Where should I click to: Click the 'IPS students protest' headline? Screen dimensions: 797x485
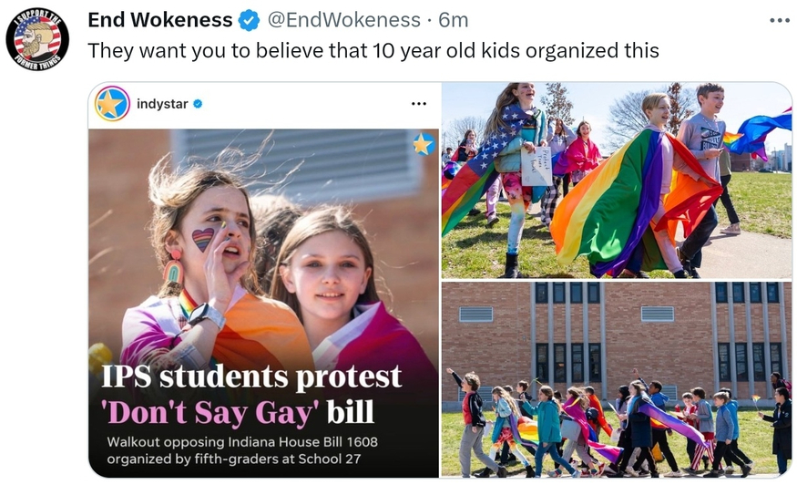(x=251, y=377)
